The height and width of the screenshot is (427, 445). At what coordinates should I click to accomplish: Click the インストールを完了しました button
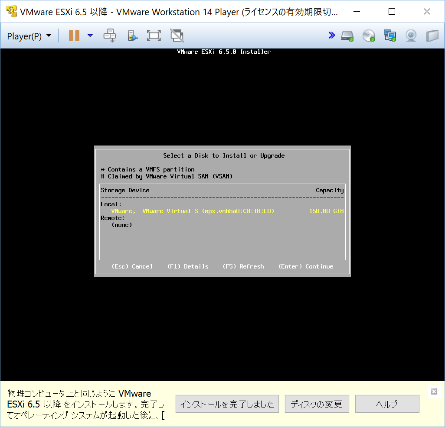coord(227,404)
